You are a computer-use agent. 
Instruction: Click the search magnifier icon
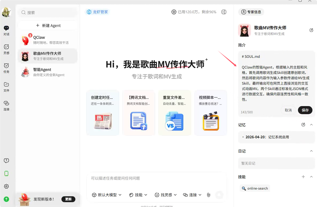[24, 13]
